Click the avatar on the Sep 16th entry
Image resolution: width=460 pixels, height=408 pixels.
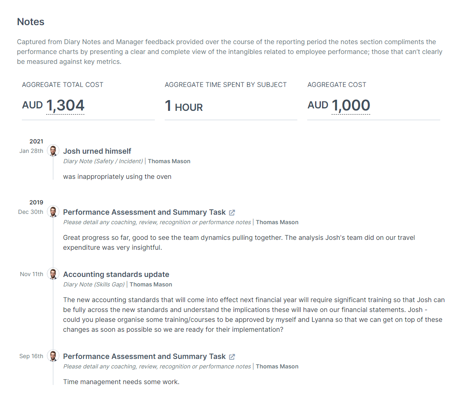tap(53, 356)
